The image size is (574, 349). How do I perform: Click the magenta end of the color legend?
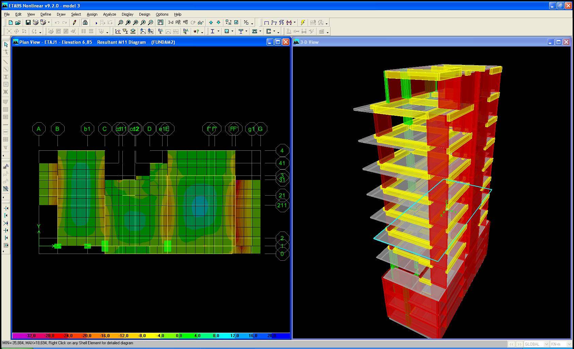17,336
